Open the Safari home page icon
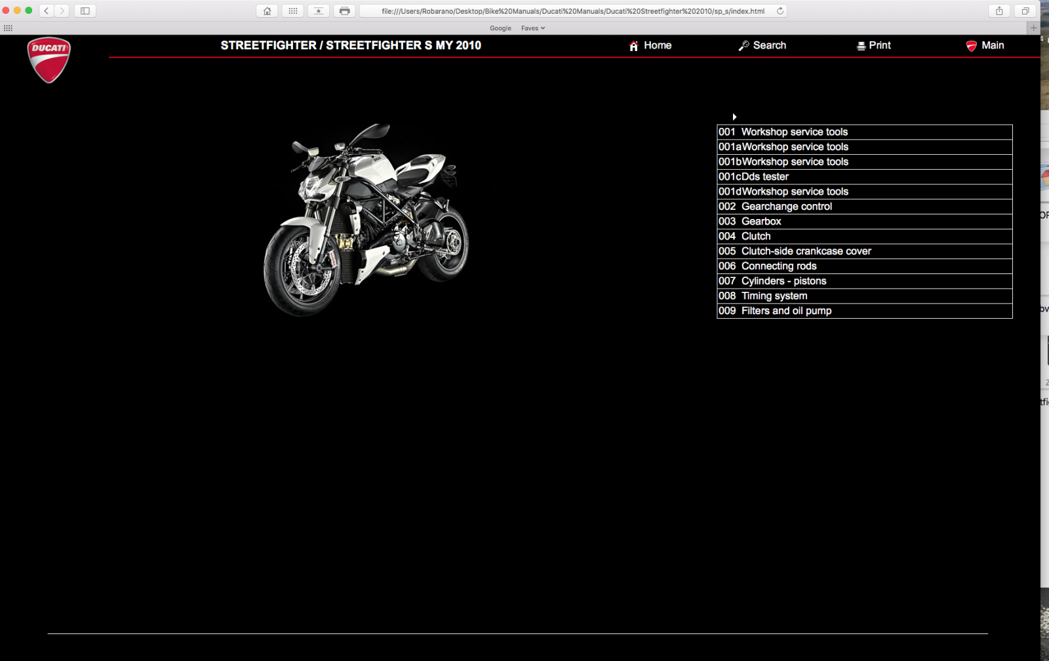The height and width of the screenshot is (661, 1049). 267,10
